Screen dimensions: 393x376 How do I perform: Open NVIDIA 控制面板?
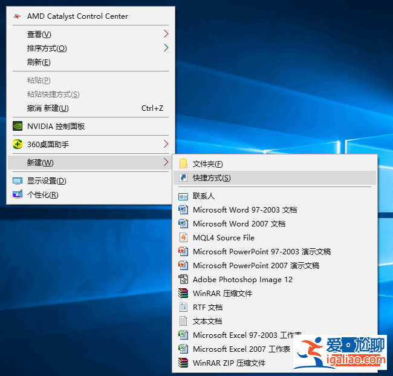point(91,127)
